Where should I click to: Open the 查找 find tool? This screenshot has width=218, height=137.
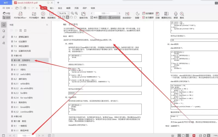tap(182, 15)
